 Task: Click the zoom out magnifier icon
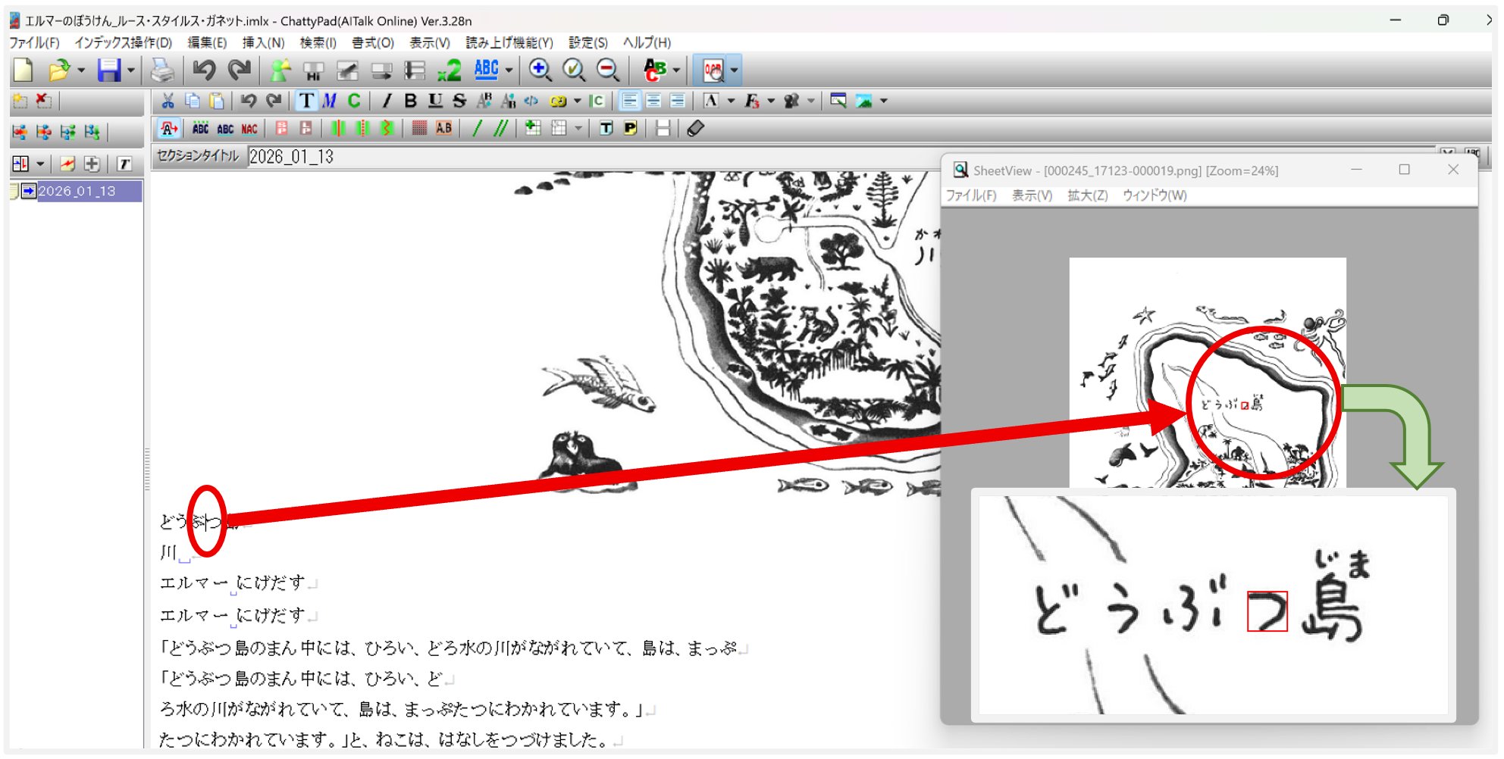pyautogui.click(x=608, y=70)
